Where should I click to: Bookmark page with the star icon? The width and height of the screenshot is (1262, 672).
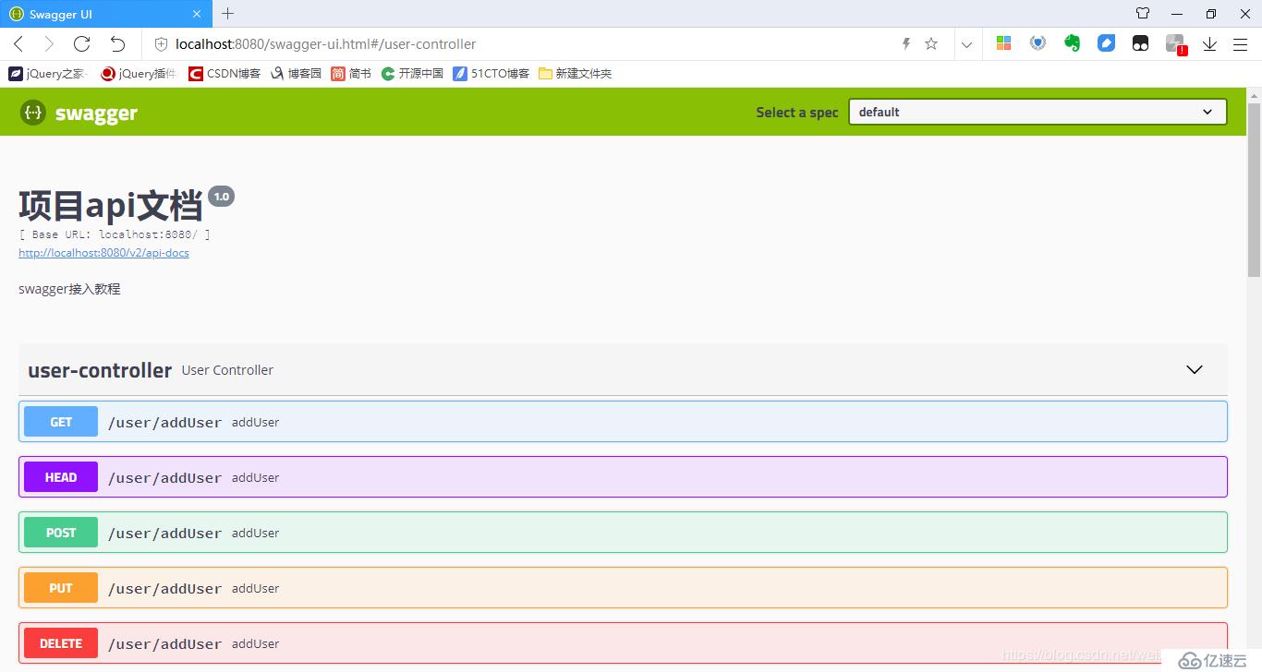tap(931, 43)
